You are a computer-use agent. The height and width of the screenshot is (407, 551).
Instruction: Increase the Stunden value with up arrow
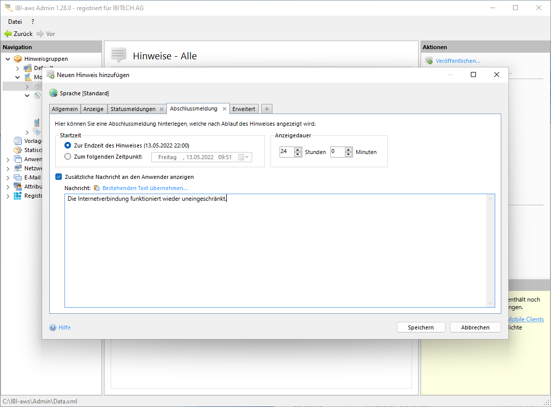pos(297,150)
